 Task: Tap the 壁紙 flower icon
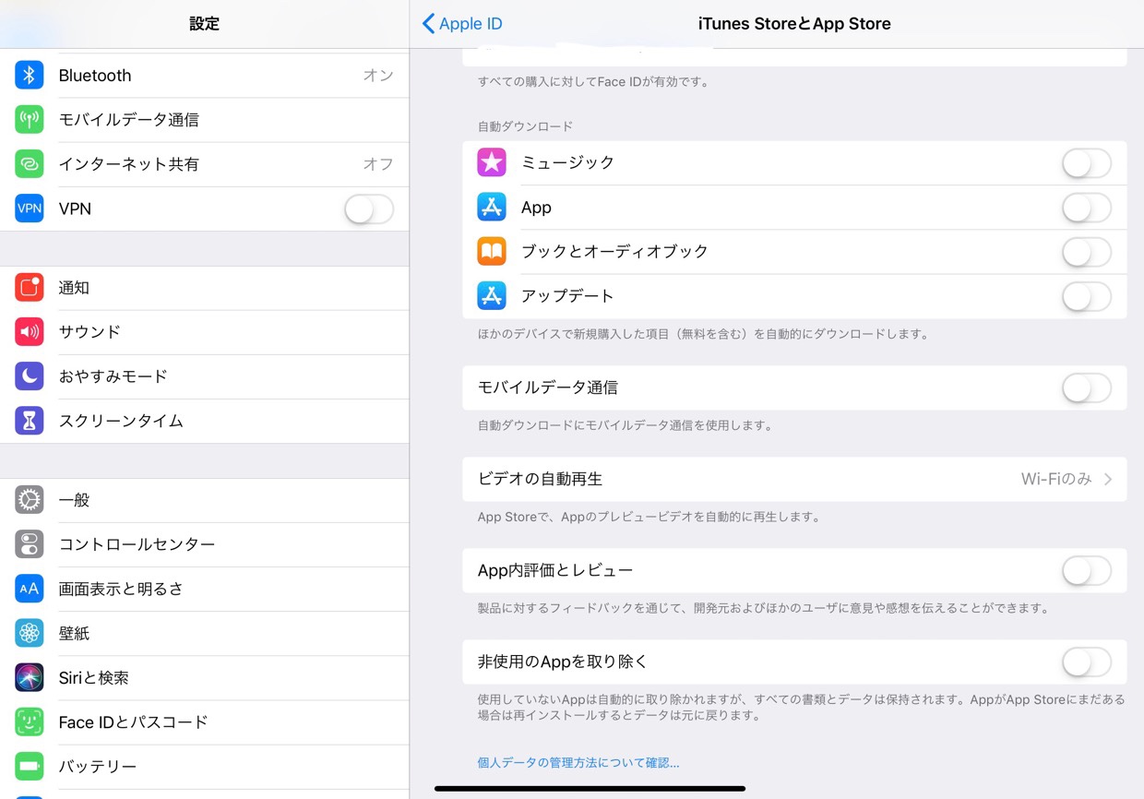click(x=30, y=633)
